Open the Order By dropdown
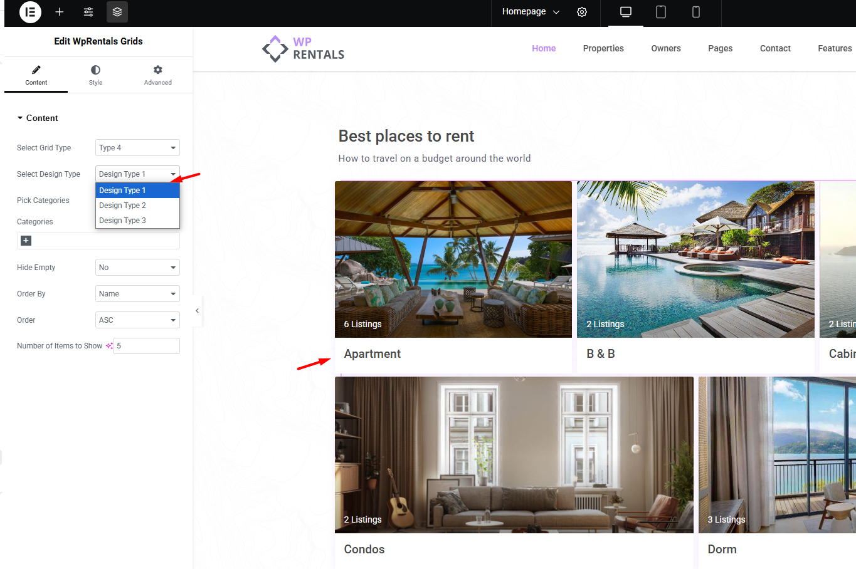Viewport: 856px width, 569px height. click(137, 294)
